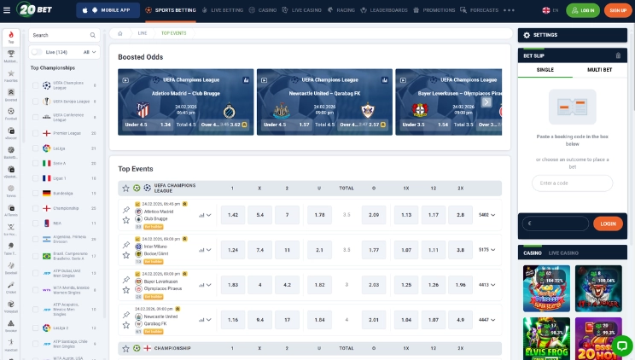The width and height of the screenshot is (635, 360).
Task: Check UEFA Europa League checkbox
Action: click(x=35, y=102)
